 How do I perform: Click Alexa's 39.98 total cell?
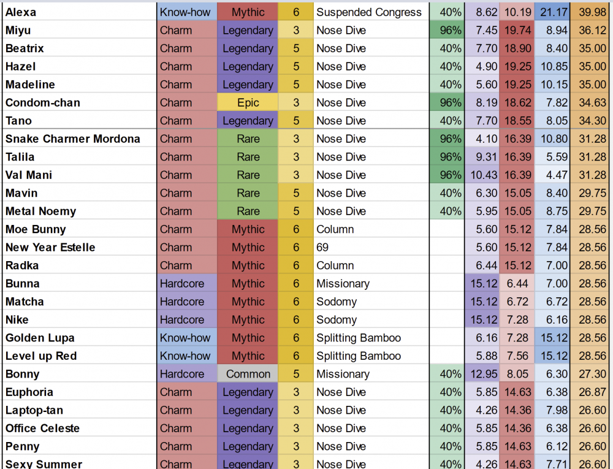click(x=591, y=12)
